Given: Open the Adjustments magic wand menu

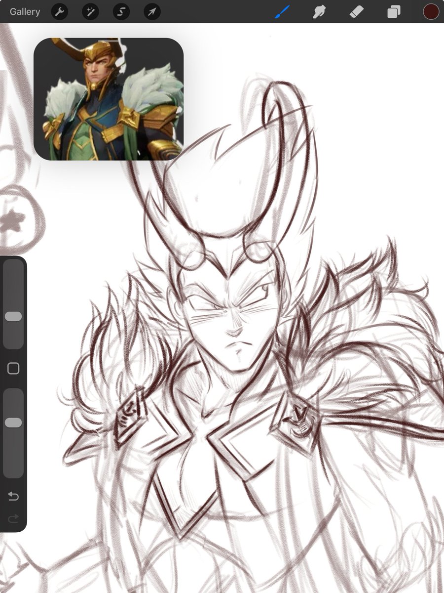Looking at the screenshot, I should (90, 11).
